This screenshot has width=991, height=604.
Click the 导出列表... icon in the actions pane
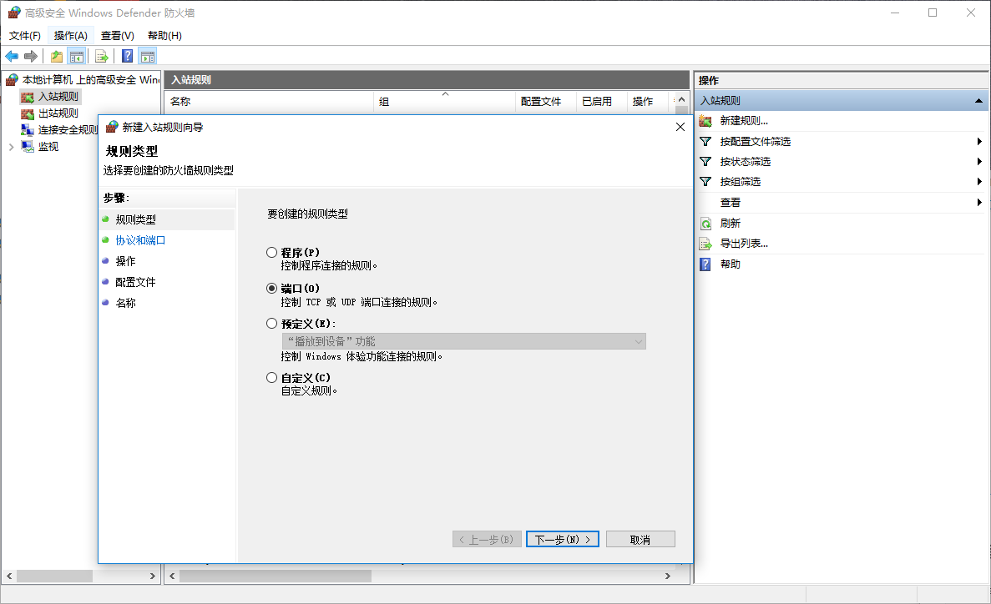(x=705, y=244)
